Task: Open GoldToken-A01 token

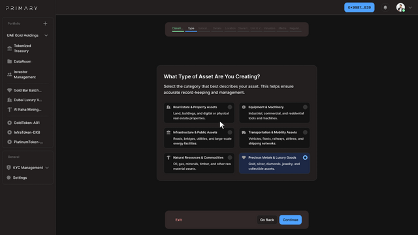Action: pos(27,123)
